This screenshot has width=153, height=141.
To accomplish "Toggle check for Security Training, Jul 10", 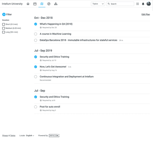I will pos(36,57).
